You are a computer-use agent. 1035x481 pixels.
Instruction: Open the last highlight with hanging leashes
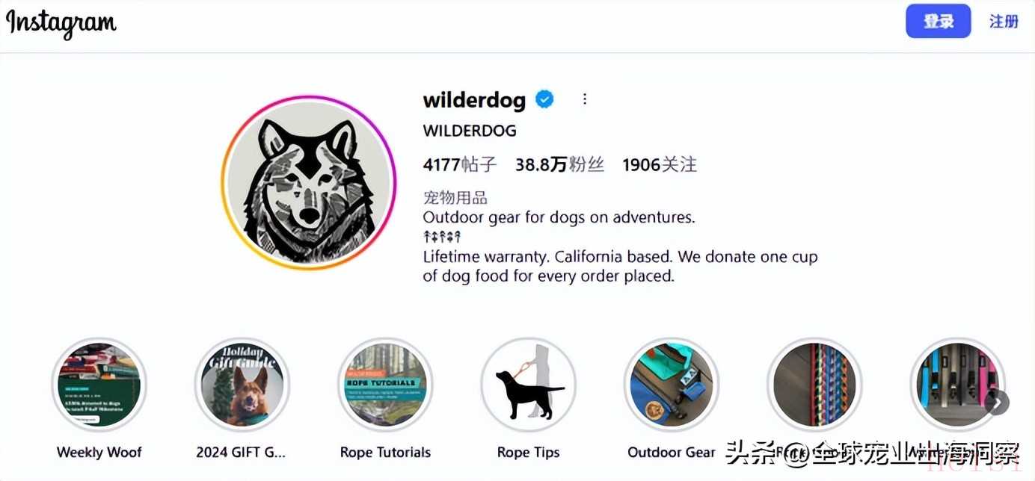pyautogui.click(x=957, y=385)
